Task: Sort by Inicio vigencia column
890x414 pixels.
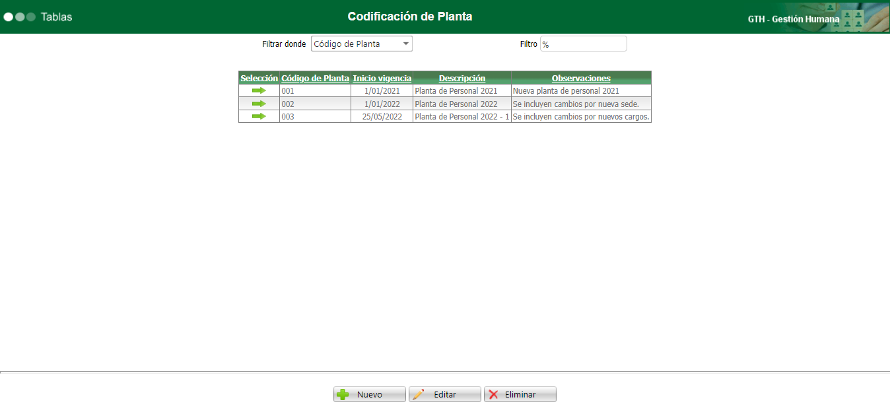Action: (382, 78)
